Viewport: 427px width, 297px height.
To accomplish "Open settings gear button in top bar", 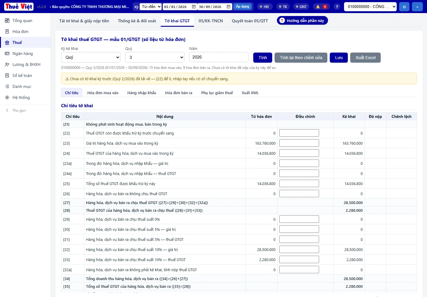I will click(404, 7).
